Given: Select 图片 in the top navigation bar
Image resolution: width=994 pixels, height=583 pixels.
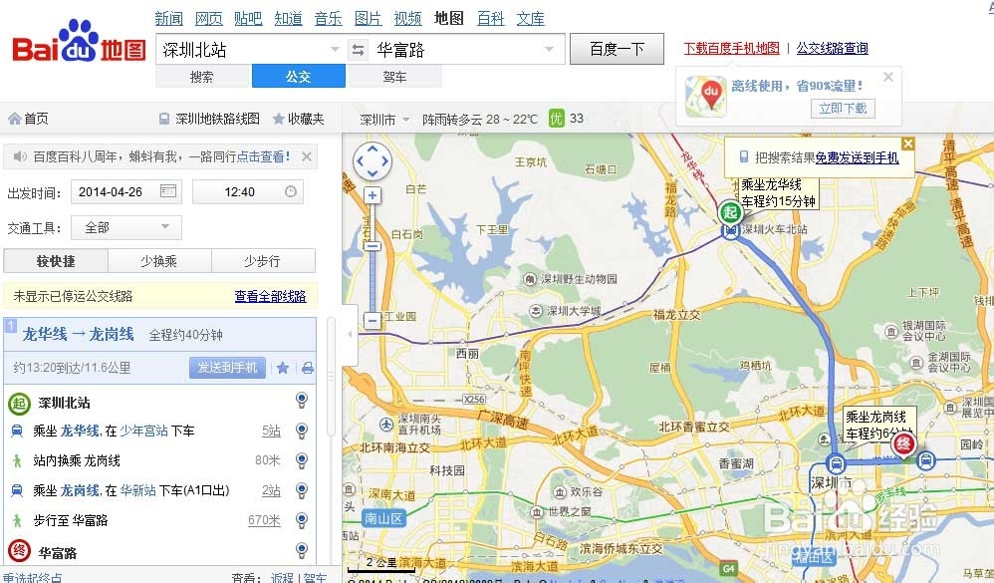Looking at the screenshot, I should tap(369, 18).
